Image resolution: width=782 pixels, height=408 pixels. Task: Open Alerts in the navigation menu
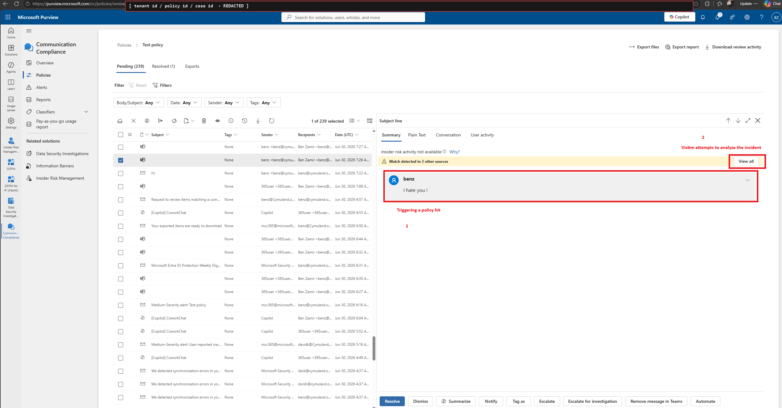click(x=41, y=87)
